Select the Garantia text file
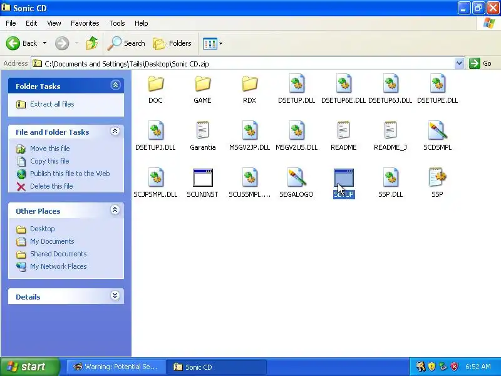The image size is (501, 376). [x=202, y=136]
